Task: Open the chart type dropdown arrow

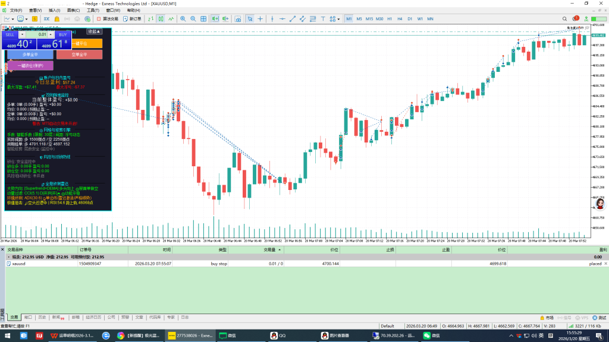Action: [x=13, y=19]
